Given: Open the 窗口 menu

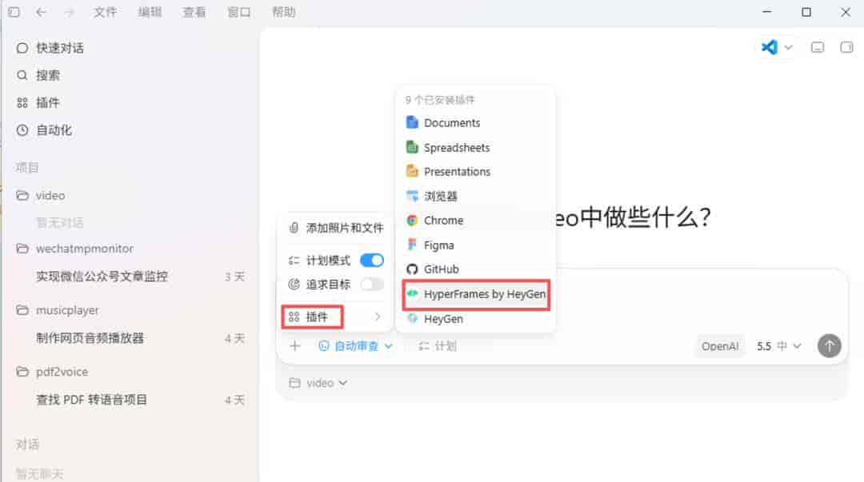Looking at the screenshot, I should point(238,11).
